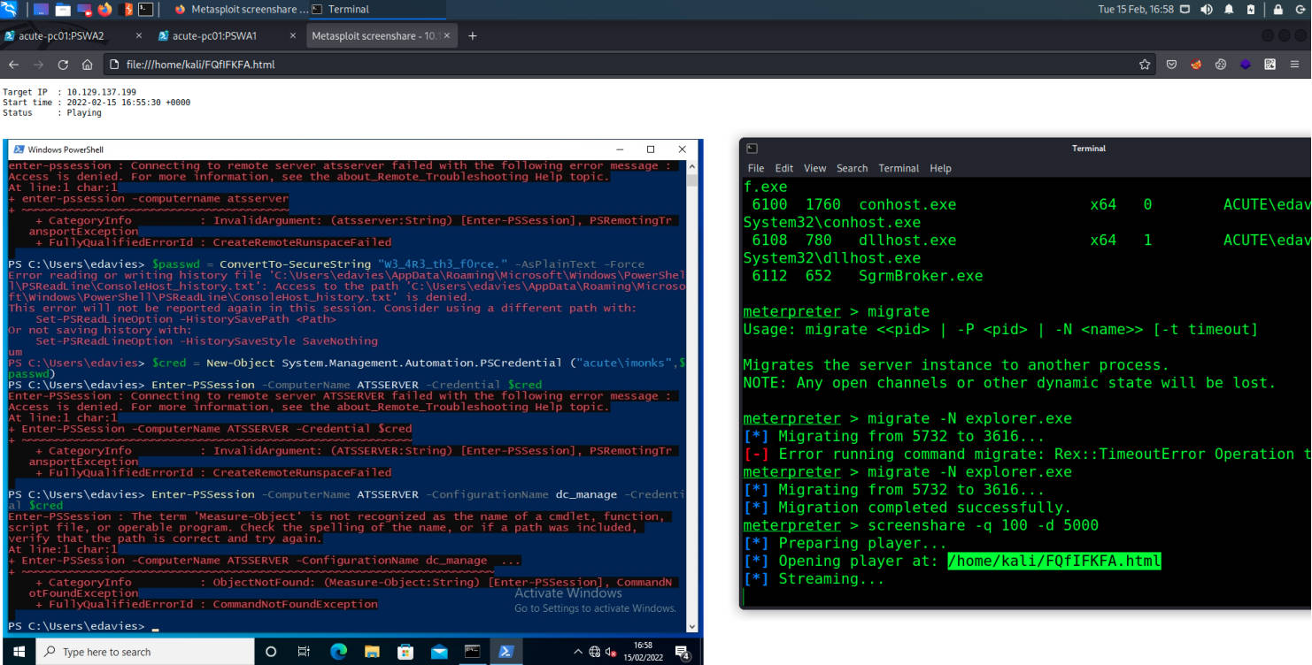Lock the screen using padlock icon

pyautogui.click(x=1277, y=10)
